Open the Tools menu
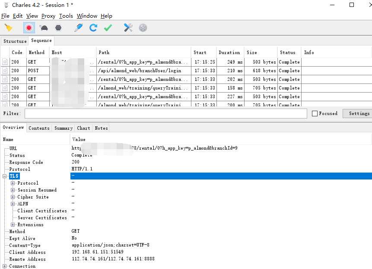The width and height of the screenshot is (372, 269). point(66,16)
